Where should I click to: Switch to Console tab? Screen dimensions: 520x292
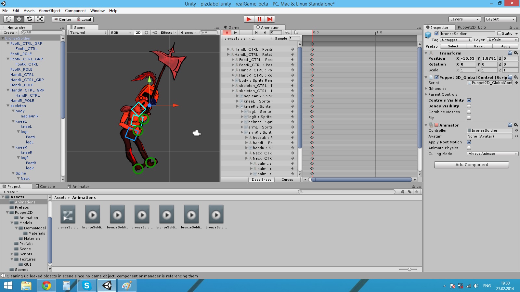click(45, 186)
